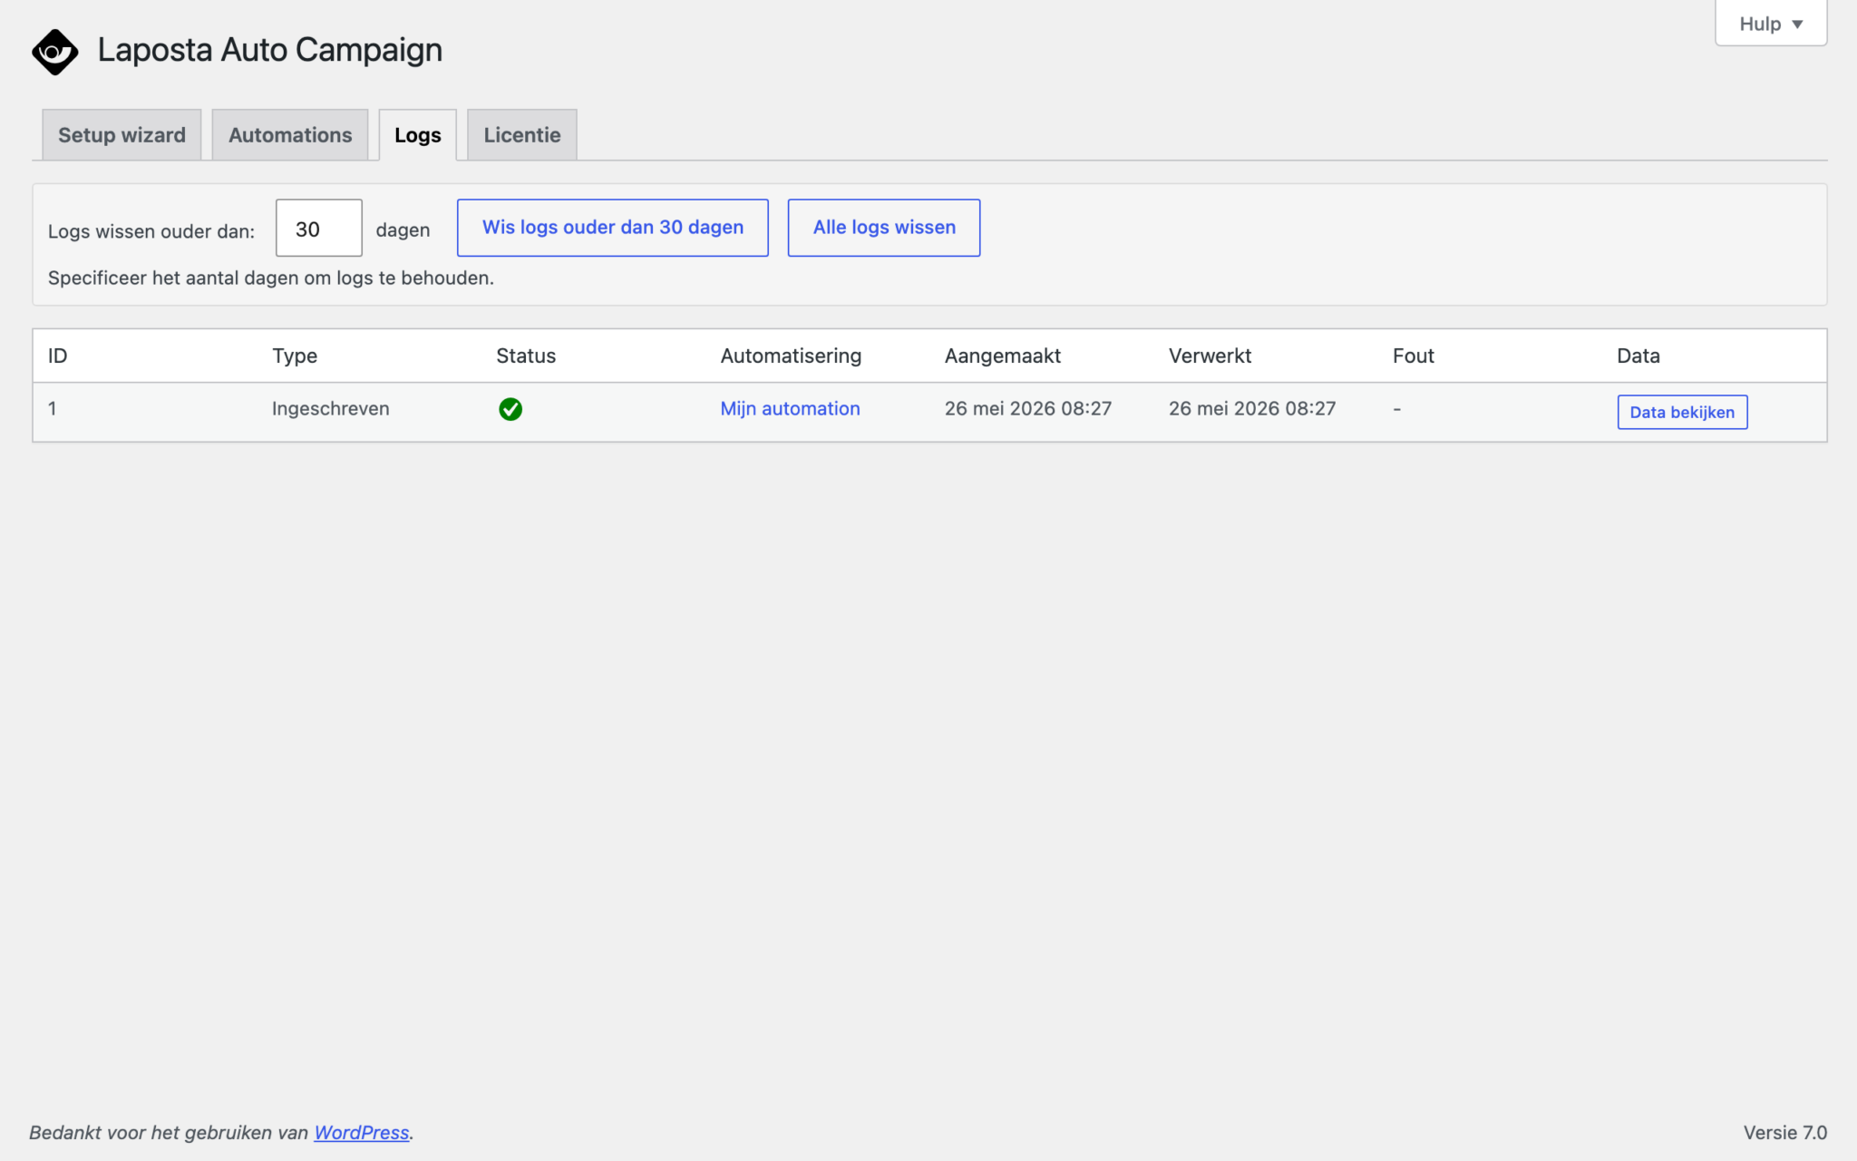
Task: Click the Alle logs wissen button
Action: 884,228
